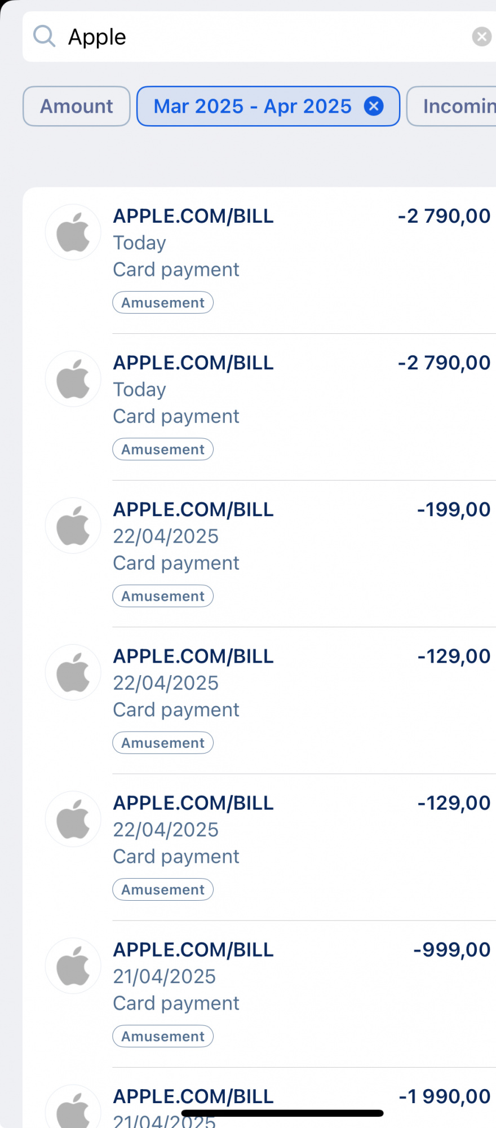496x1128 pixels.
Task: Tap the Apple logo beside -1 990,00 payment
Action: point(73,1107)
